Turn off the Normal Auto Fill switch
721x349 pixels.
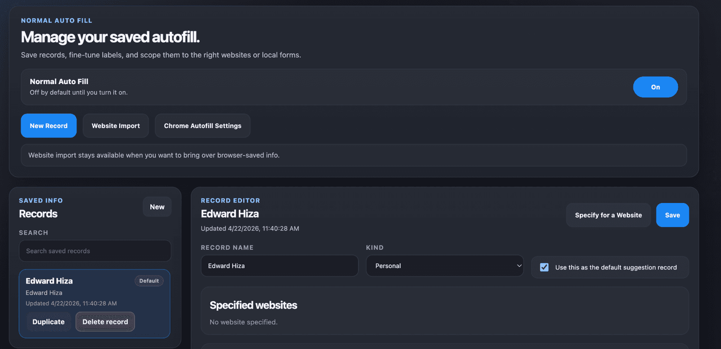(655, 86)
